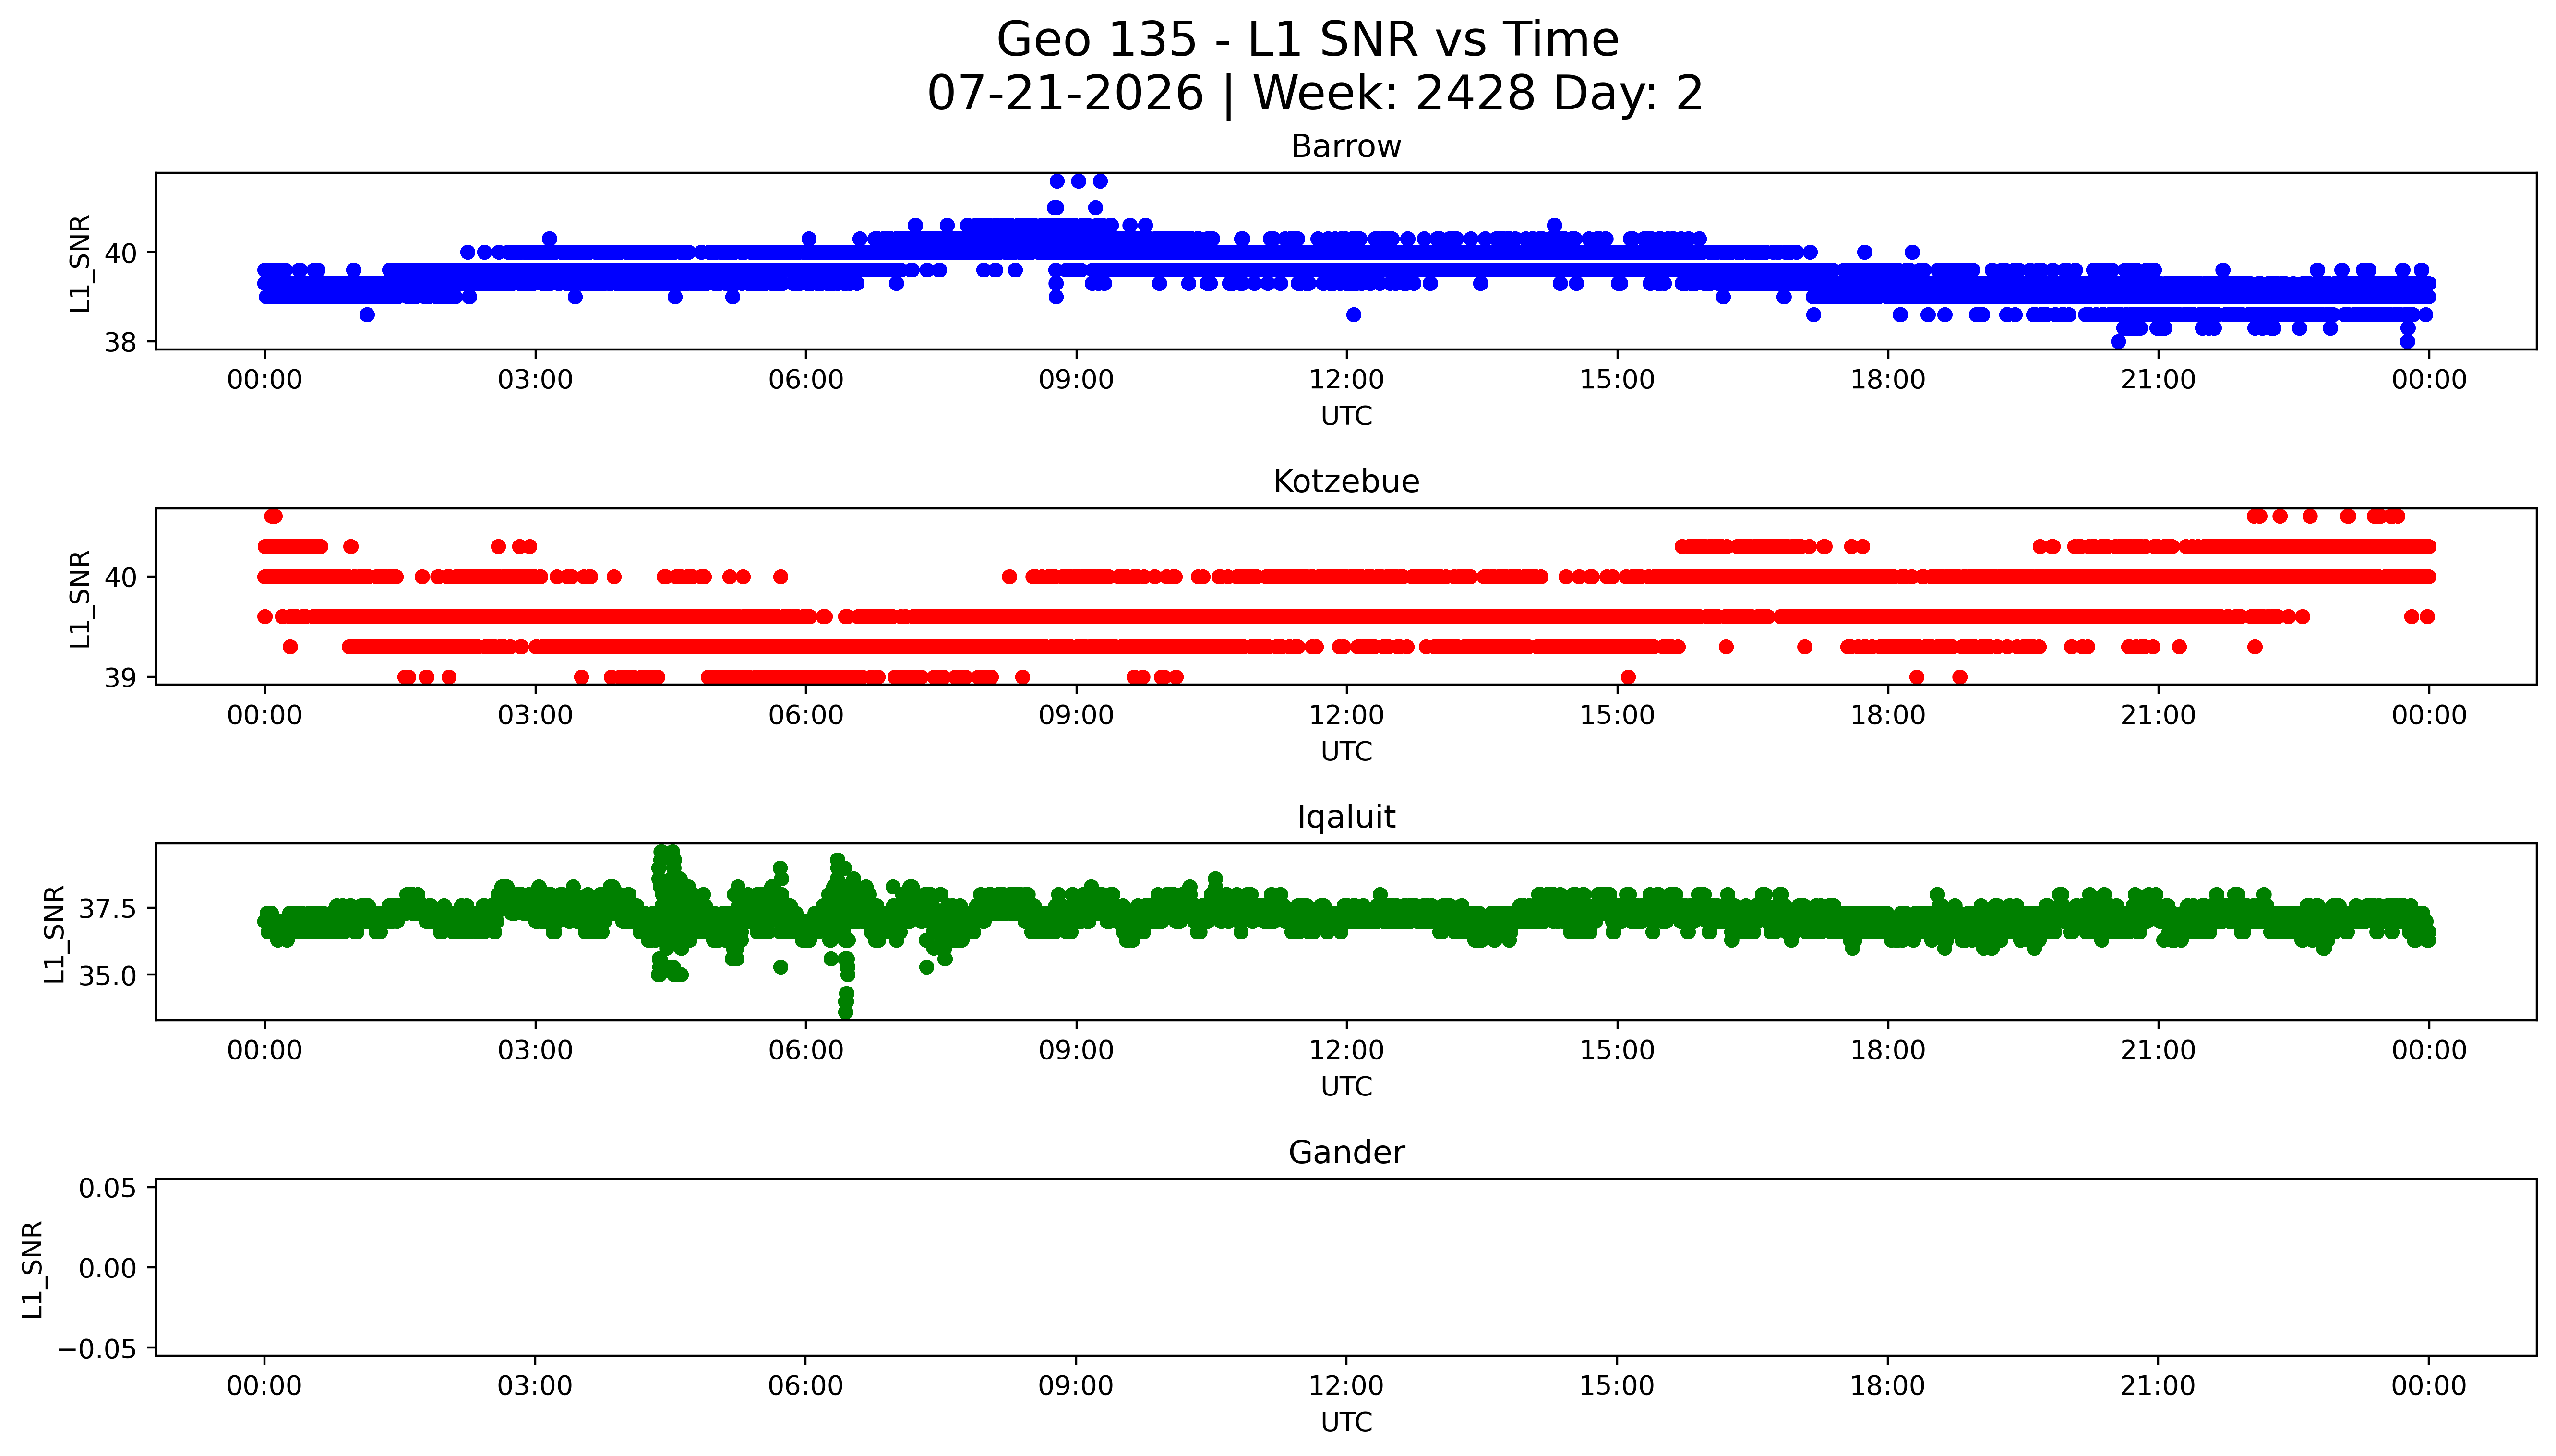Click the lowest green dip point in Iqaluit plot
Screen dimensions: 2556x1456
(x=846, y=1012)
